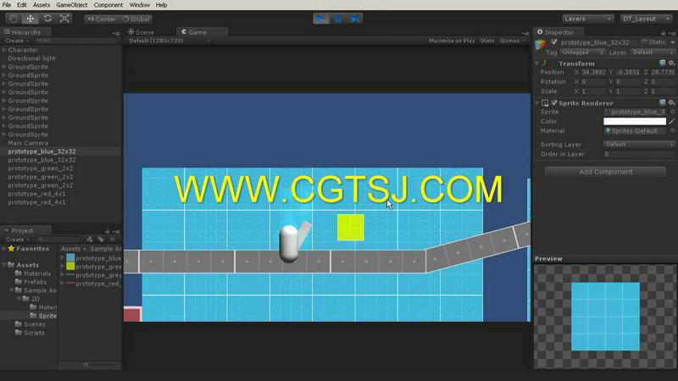Open the Materials folder under Assets
Viewport: 678px width, 381px height.
coord(33,273)
